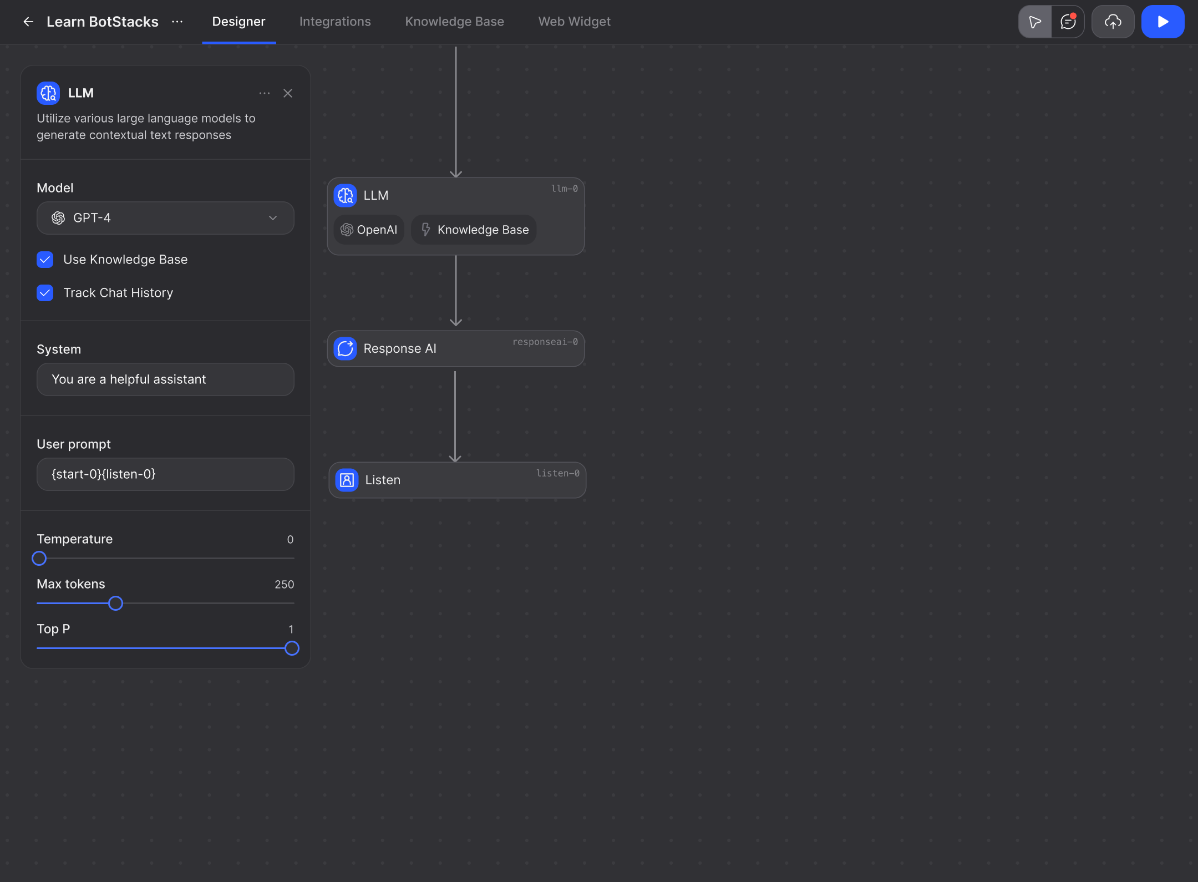Screen dimensions: 1198x882
Task: Switch to the Integrations tab
Action: 335,22
